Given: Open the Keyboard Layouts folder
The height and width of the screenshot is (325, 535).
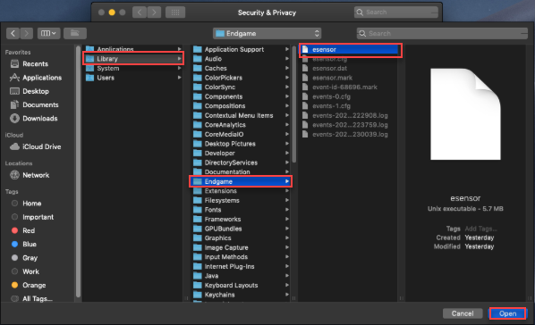Looking at the screenshot, I should (x=241, y=285).
